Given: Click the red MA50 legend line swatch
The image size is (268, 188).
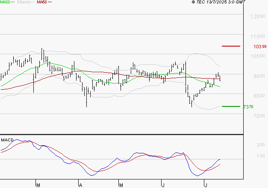Looking at the screenshot, I should 50,3.
